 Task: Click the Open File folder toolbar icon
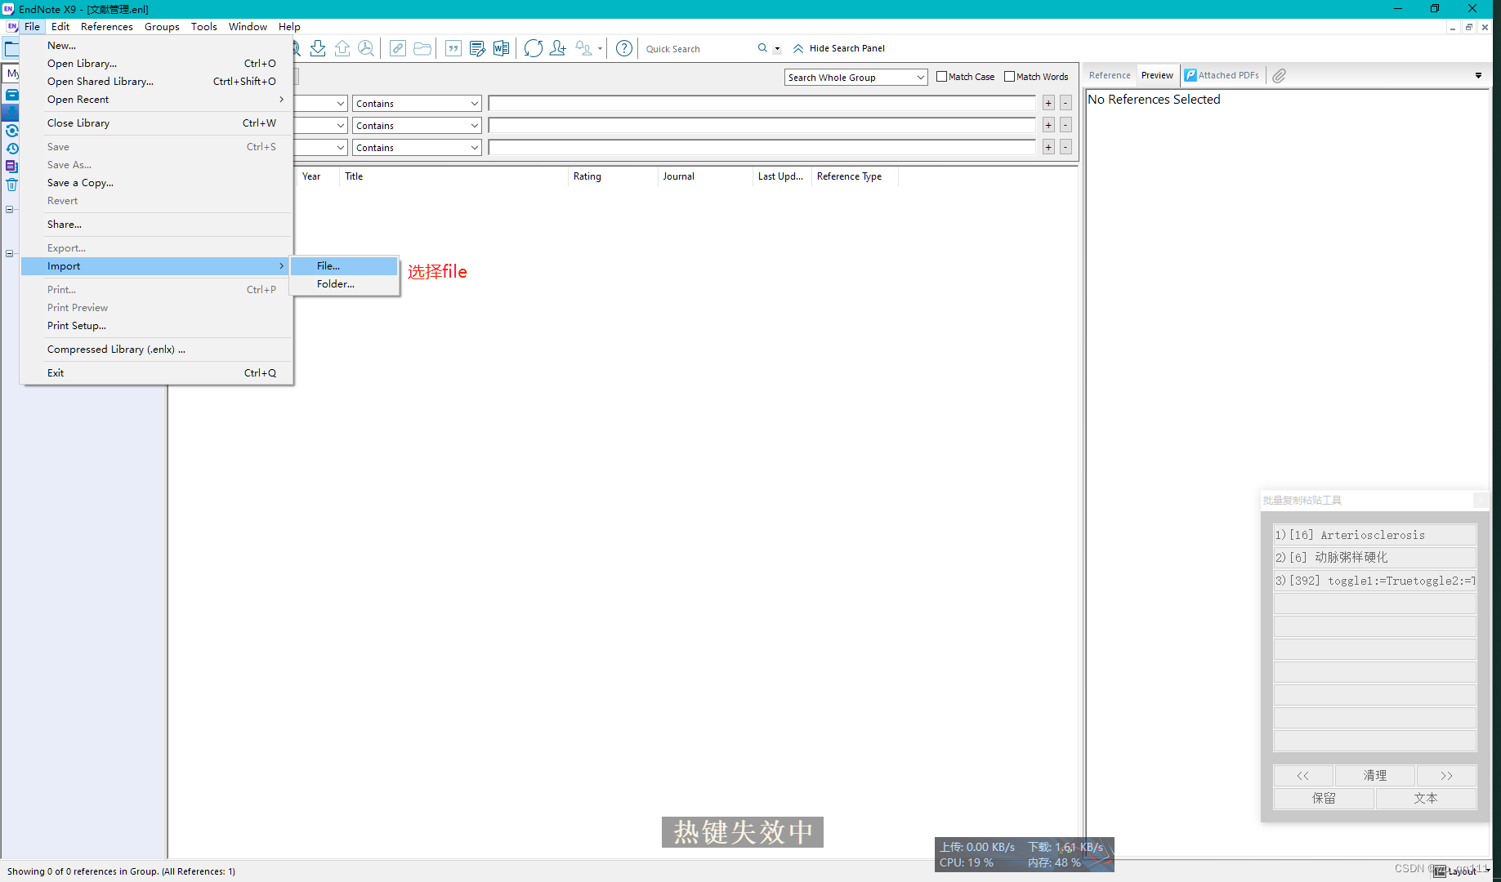pyautogui.click(x=422, y=48)
